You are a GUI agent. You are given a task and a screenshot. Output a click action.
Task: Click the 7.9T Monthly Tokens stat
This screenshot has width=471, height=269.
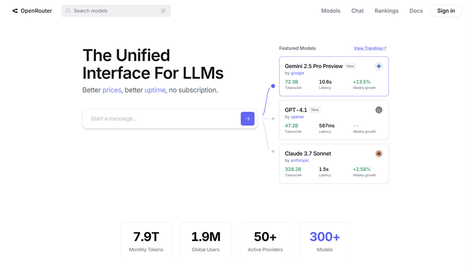pos(146,241)
